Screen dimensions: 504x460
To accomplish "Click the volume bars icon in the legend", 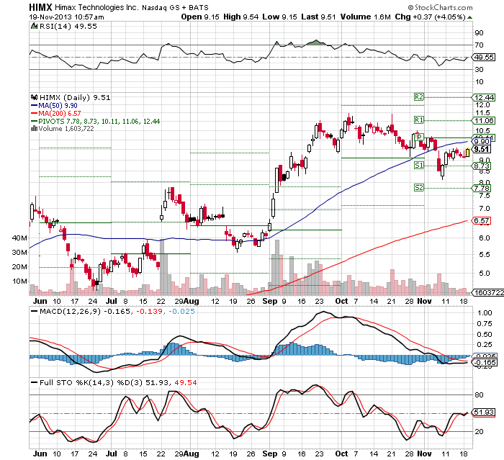I will (x=34, y=129).
